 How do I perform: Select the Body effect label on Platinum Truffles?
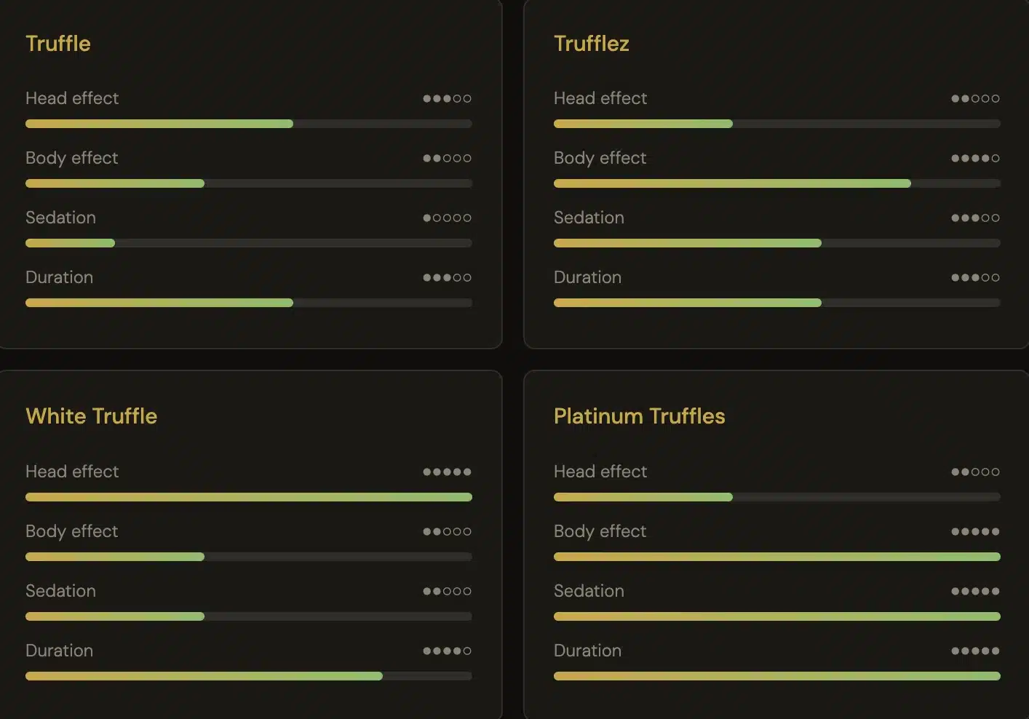[600, 531]
